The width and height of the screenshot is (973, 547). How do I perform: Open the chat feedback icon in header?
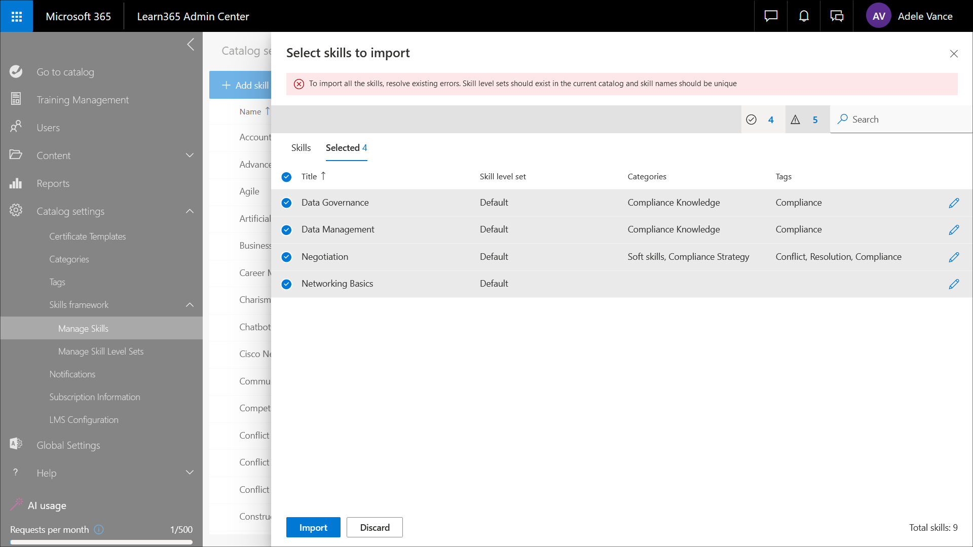coord(771,16)
